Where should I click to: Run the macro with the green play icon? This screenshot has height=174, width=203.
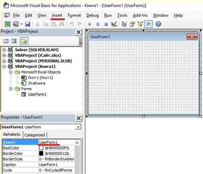[90, 24]
